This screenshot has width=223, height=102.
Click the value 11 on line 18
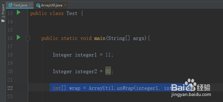coord(108,55)
